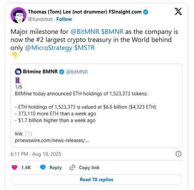
Task: Like the tweet with heart icon
Action: point(14,167)
